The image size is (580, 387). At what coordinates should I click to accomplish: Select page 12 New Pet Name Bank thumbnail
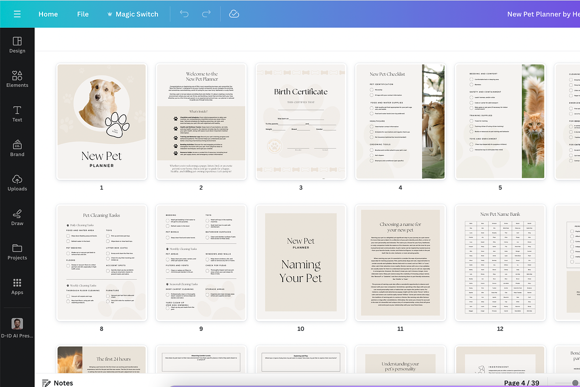pyautogui.click(x=500, y=263)
